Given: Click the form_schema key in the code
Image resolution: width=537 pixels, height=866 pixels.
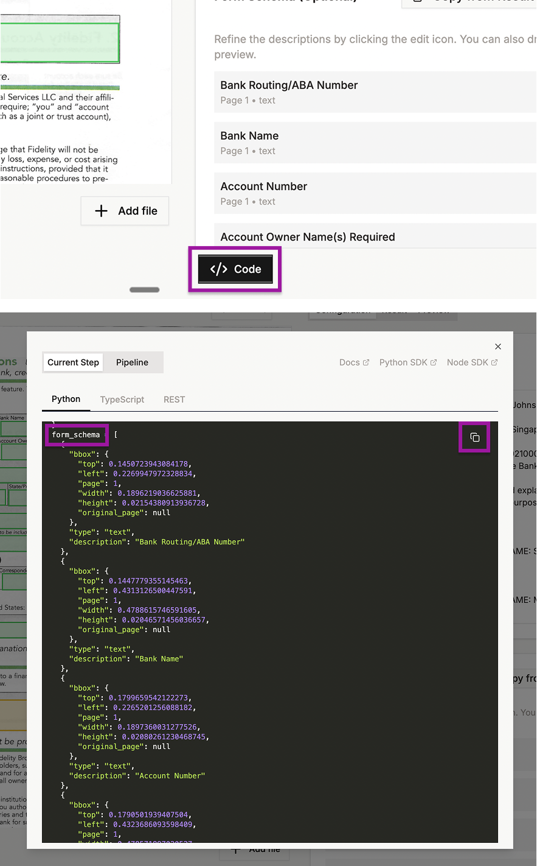Looking at the screenshot, I should click(x=76, y=435).
